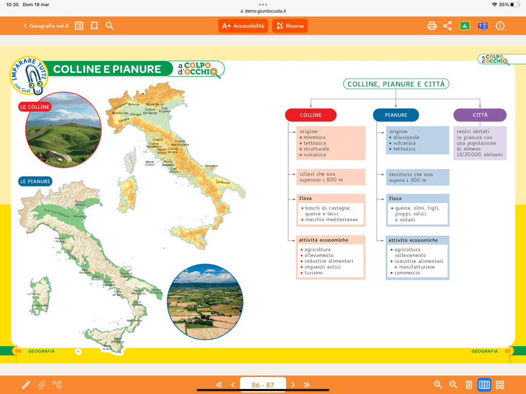The width and height of the screenshot is (526, 394).
Task: Open the Risorse button
Action: click(290, 26)
